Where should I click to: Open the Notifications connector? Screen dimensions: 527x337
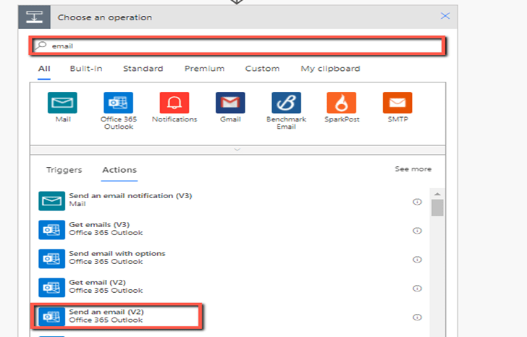[174, 103]
